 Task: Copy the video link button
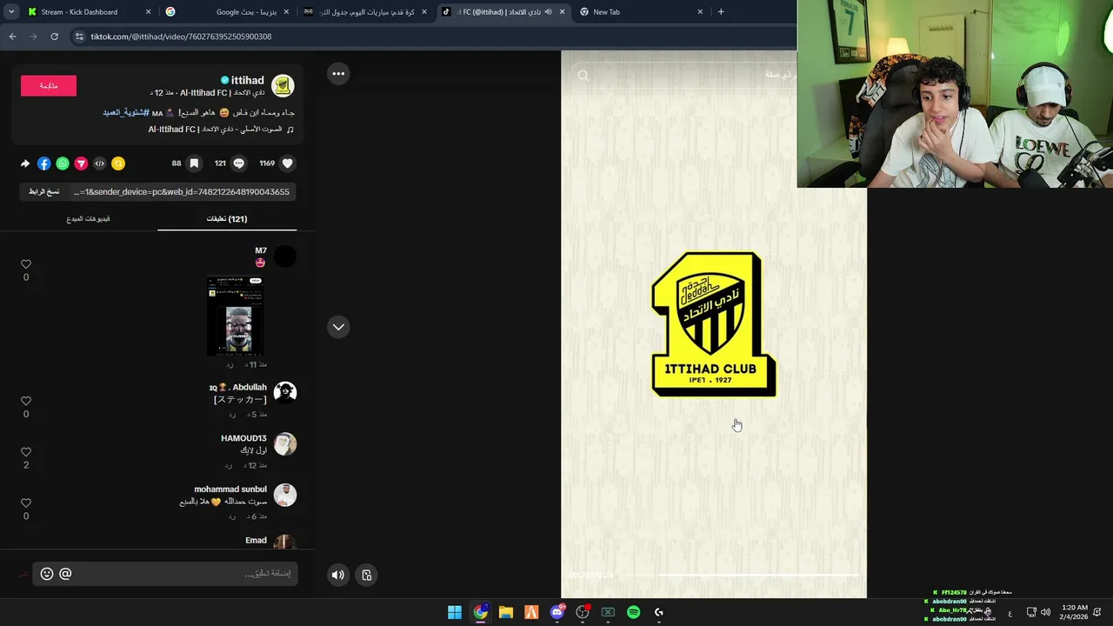[x=44, y=191]
